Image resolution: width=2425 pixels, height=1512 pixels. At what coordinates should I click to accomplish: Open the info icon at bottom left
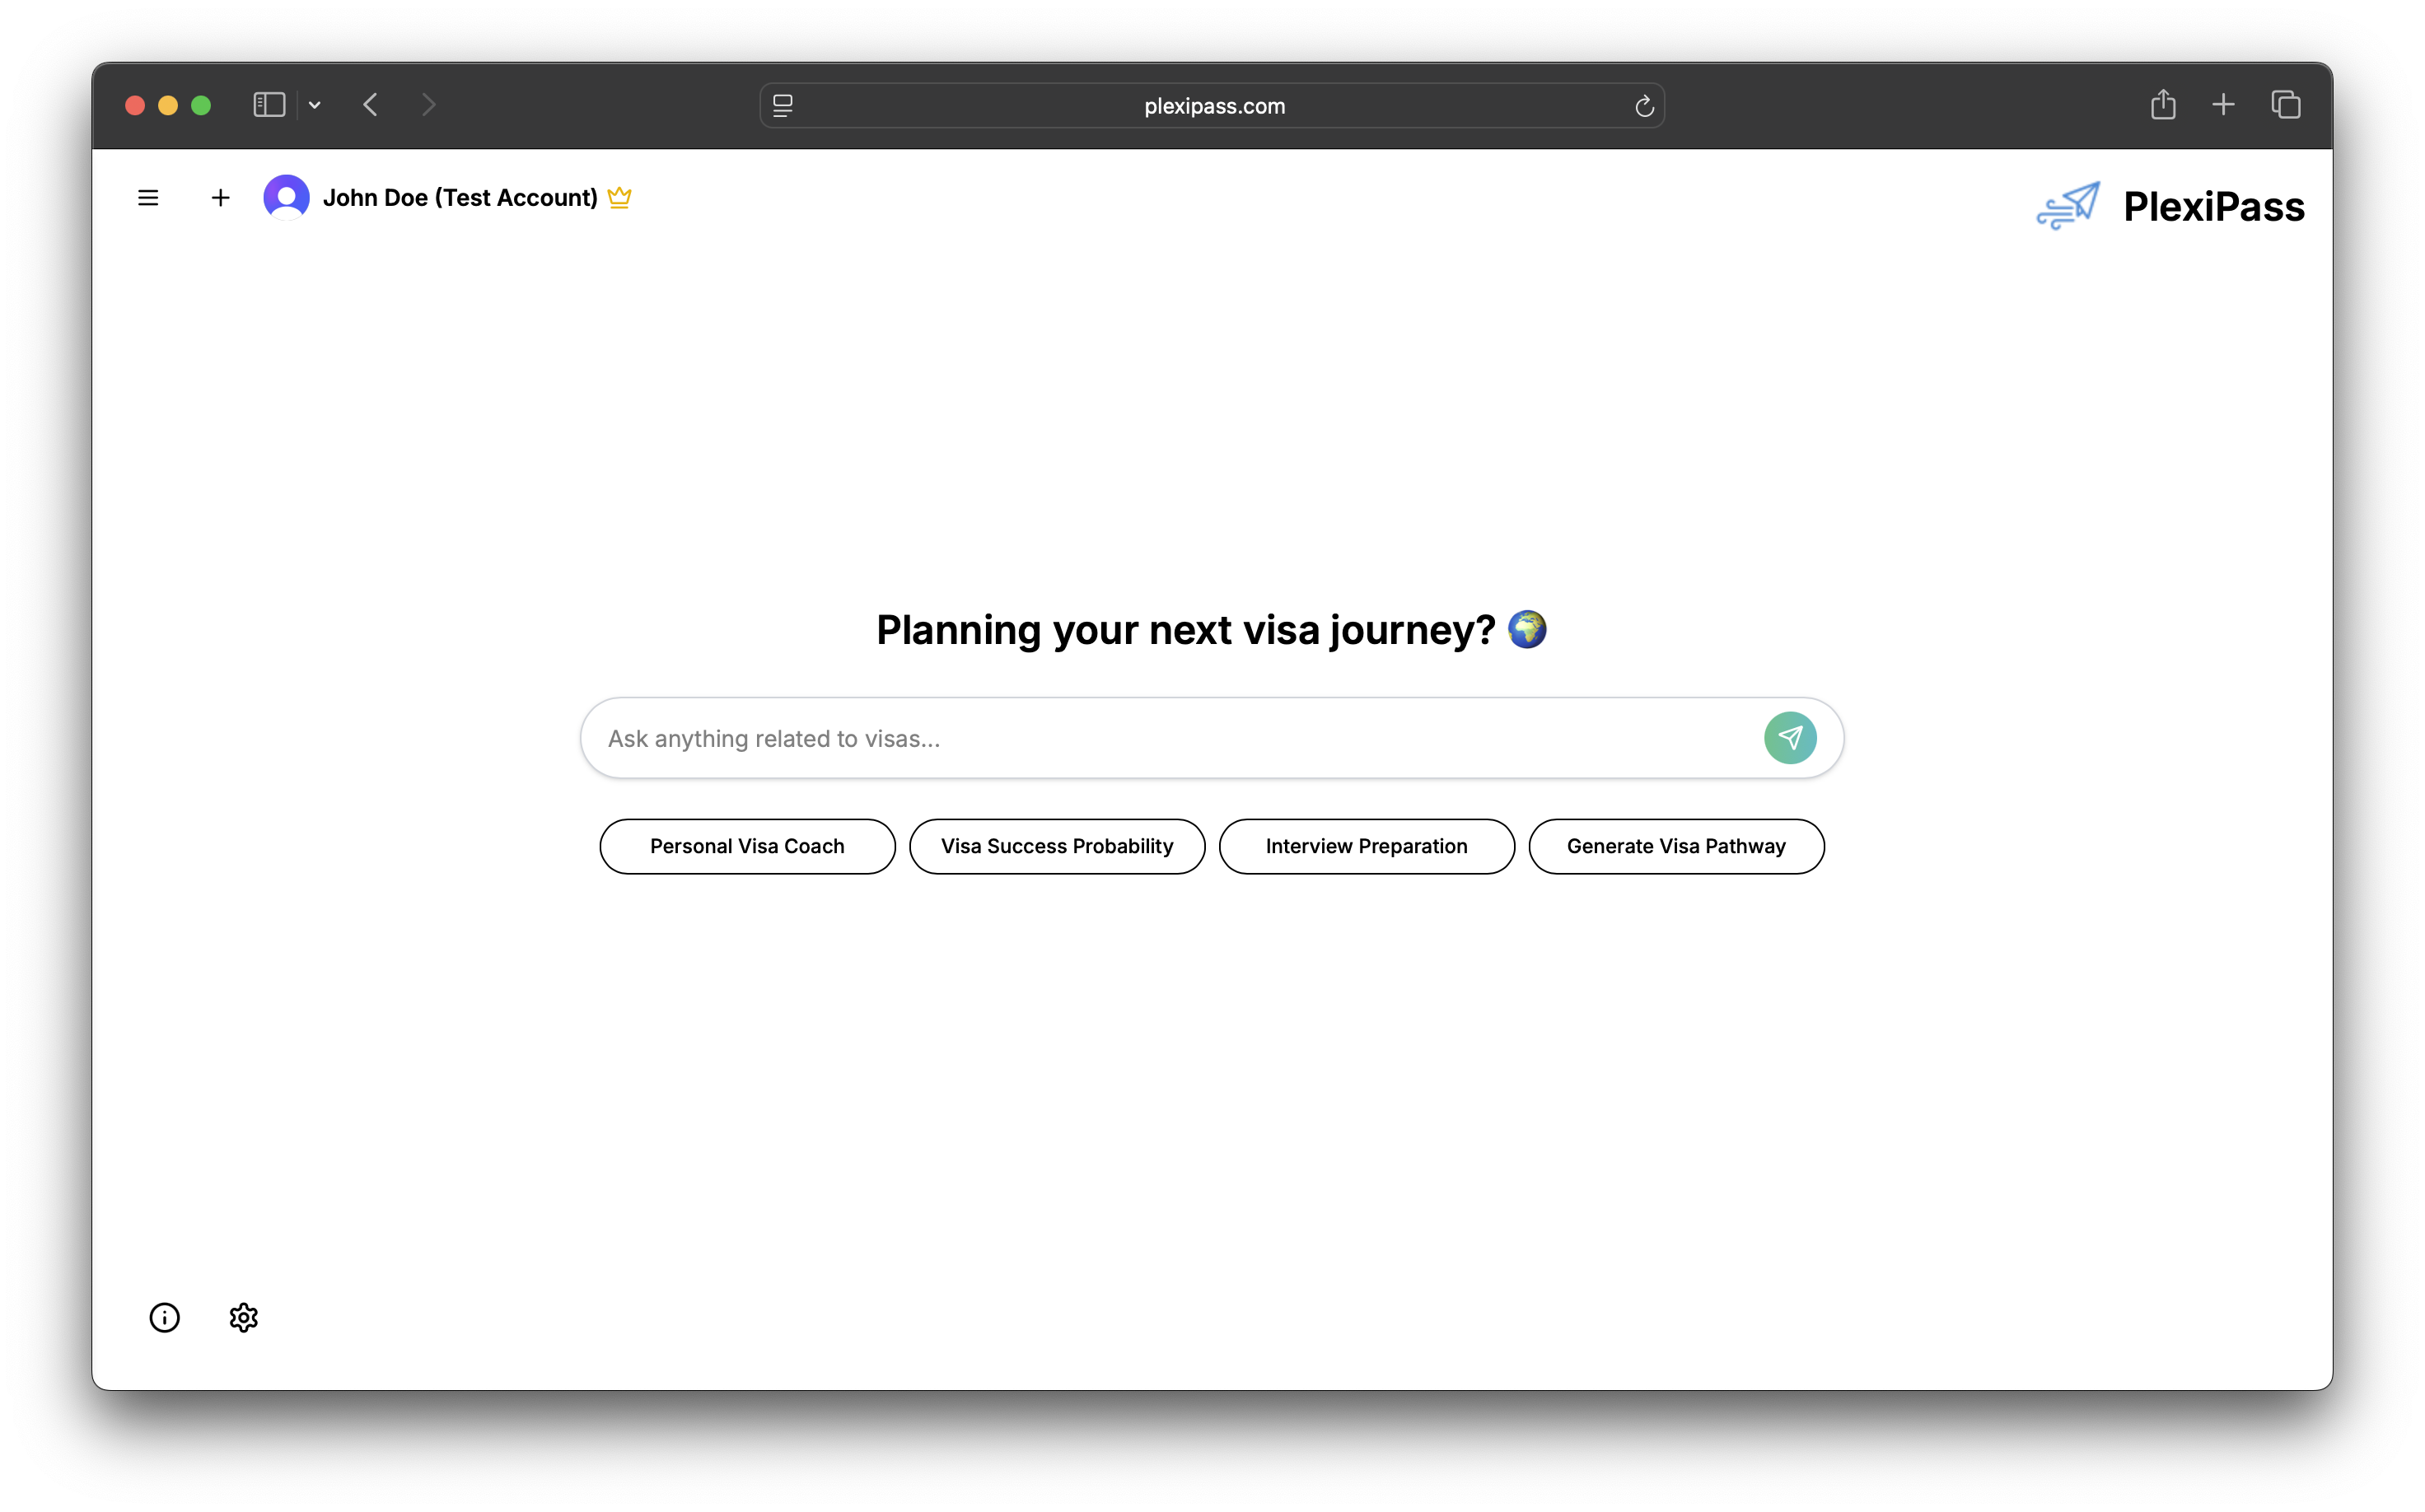pos(164,1318)
